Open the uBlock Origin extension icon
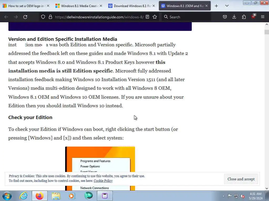The height and width of the screenshot is (201, 269). pyautogui.click(x=254, y=16)
